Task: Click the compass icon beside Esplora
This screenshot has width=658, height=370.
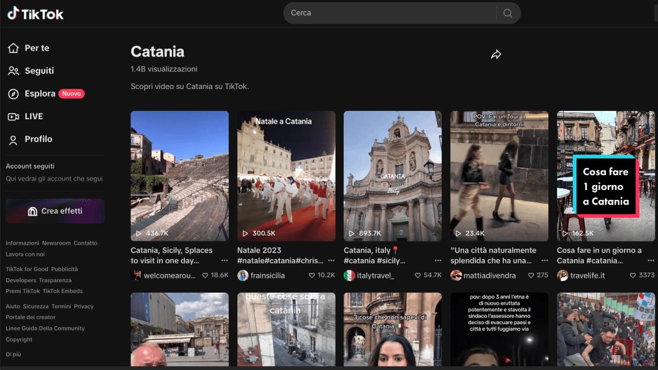Action: pos(14,94)
